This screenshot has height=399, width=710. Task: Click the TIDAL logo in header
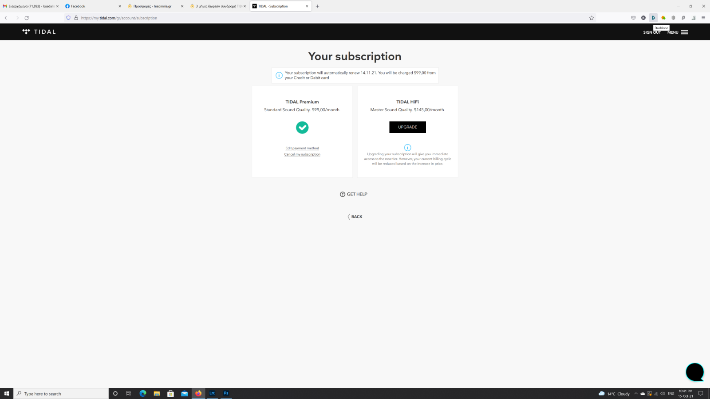(39, 32)
